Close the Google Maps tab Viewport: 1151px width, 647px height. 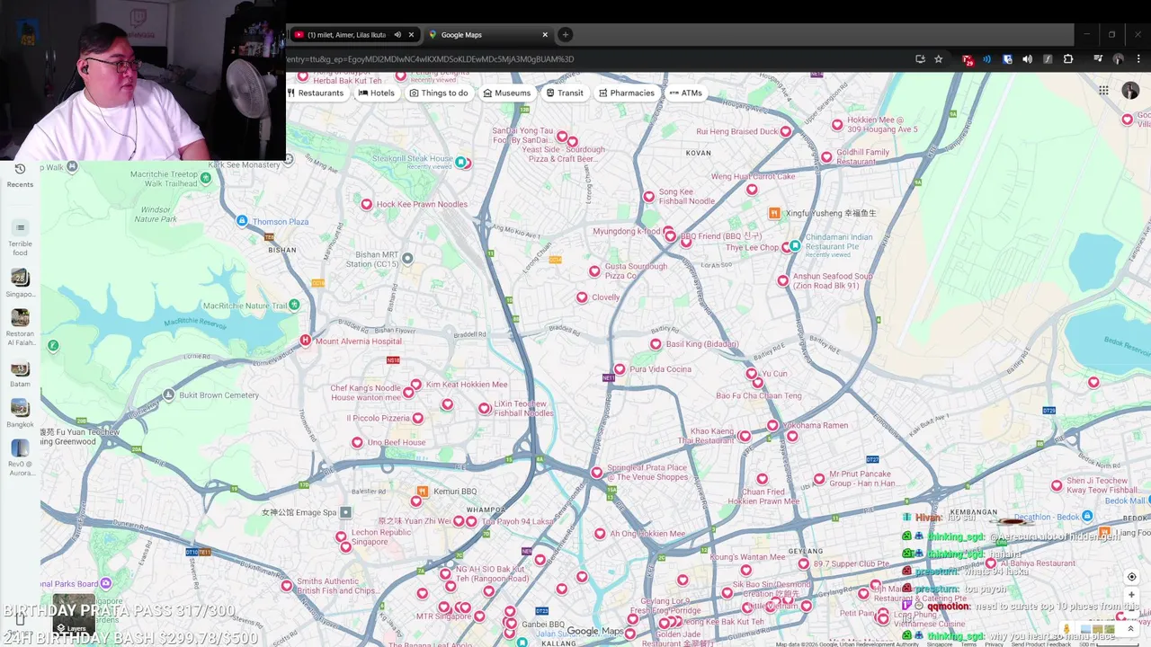tap(545, 35)
